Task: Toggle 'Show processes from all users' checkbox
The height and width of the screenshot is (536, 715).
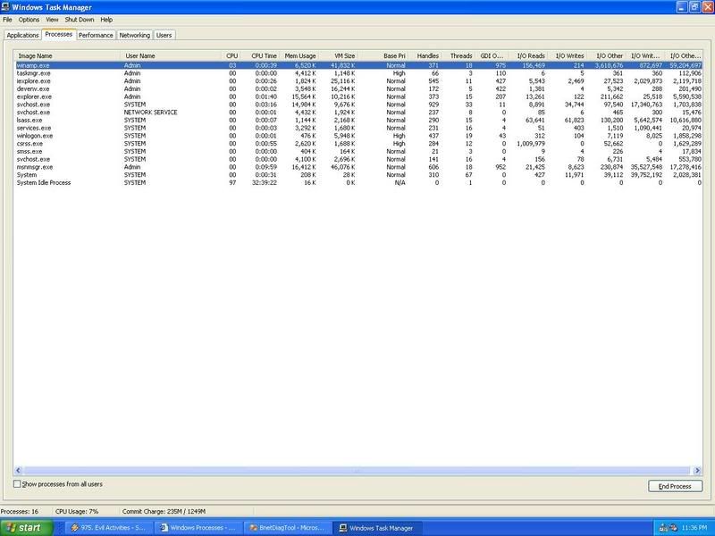Action: coord(17,484)
